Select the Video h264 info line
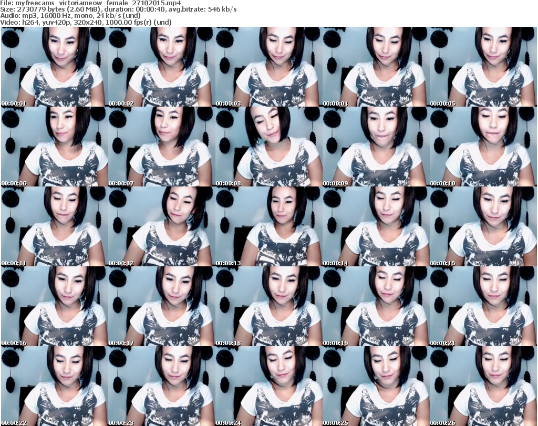 tap(86, 22)
